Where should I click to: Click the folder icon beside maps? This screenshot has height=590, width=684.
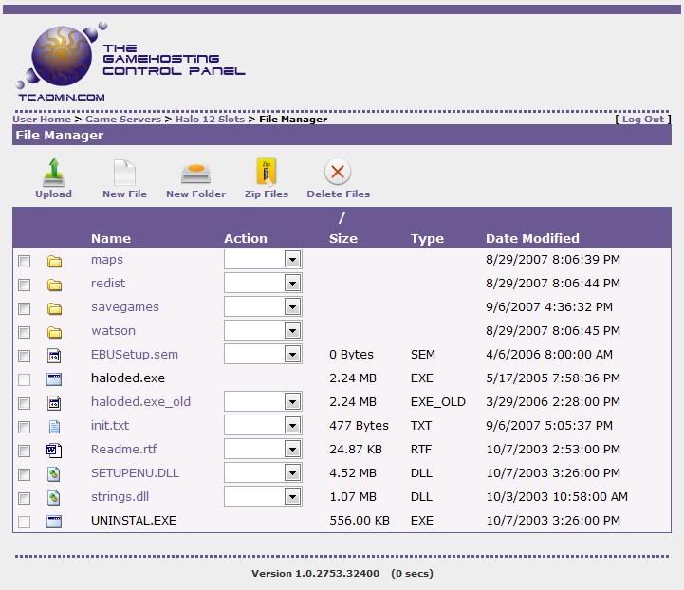(54, 261)
